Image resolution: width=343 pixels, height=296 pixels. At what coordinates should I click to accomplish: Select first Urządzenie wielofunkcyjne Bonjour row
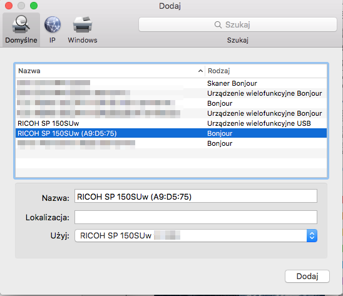[x=171, y=93]
